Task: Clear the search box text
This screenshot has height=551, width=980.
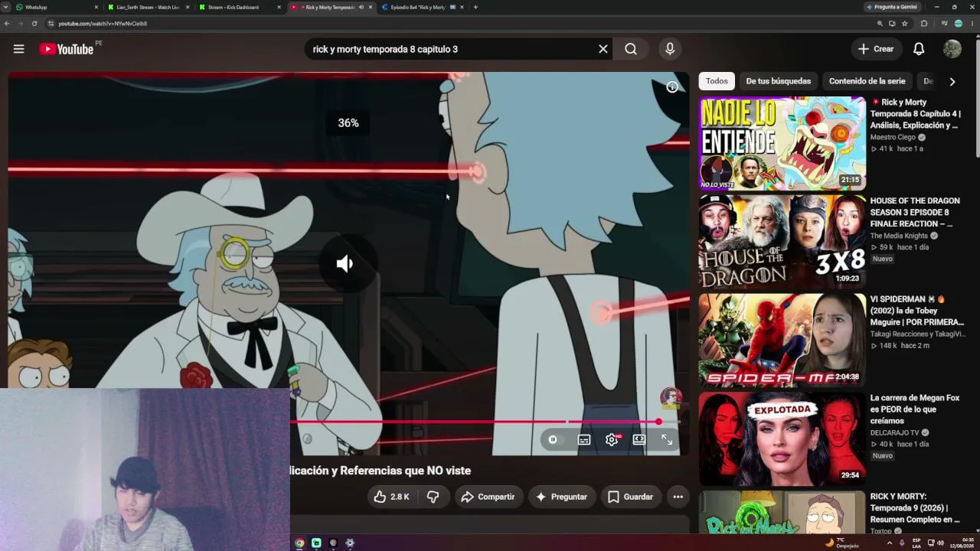Action: pos(603,49)
